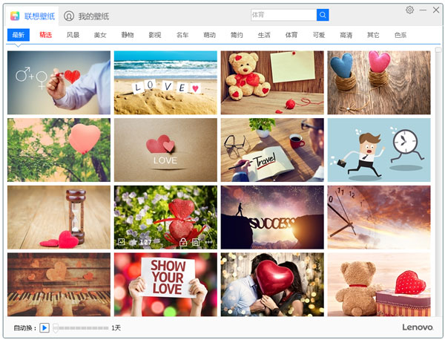Open the three-dot more options on thumbnail
The height and width of the screenshot is (340, 445).
click(208, 242)
